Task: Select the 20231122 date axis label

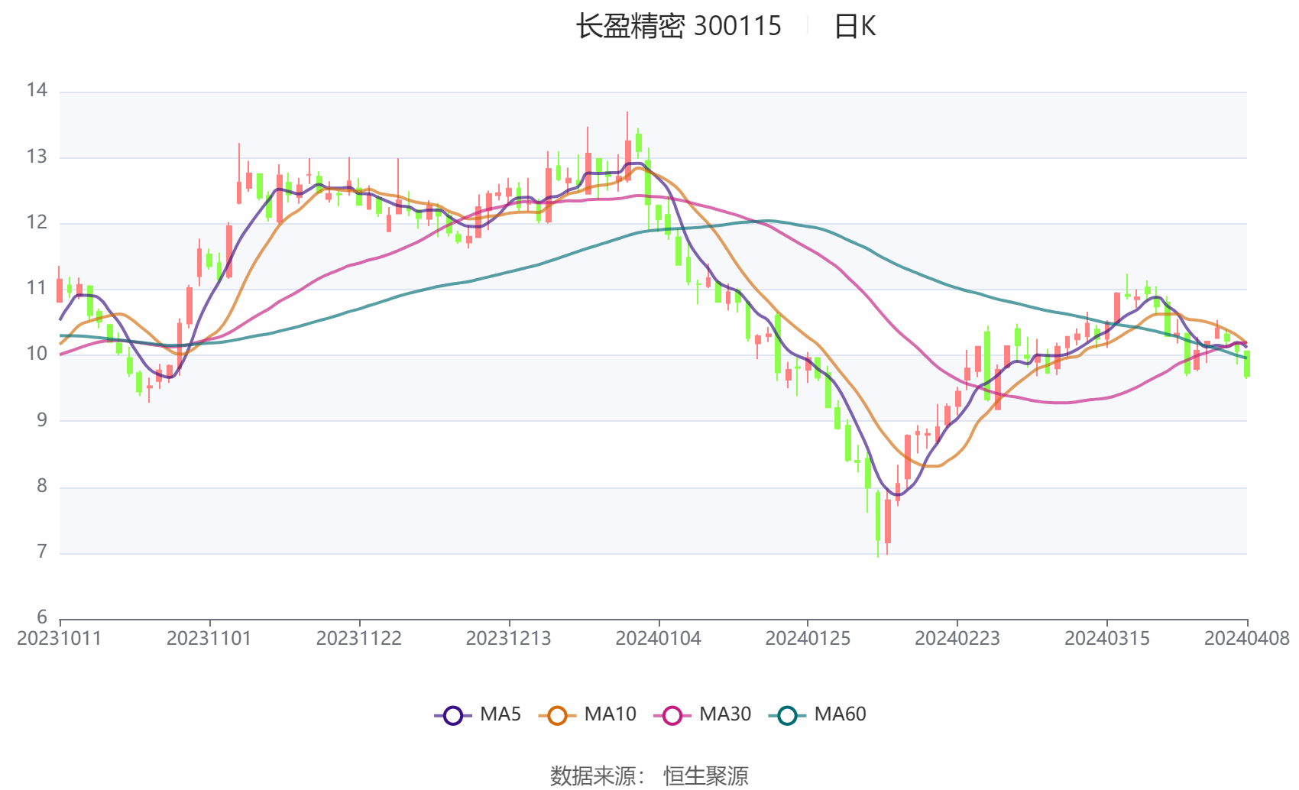Action: tap(359, 639)
